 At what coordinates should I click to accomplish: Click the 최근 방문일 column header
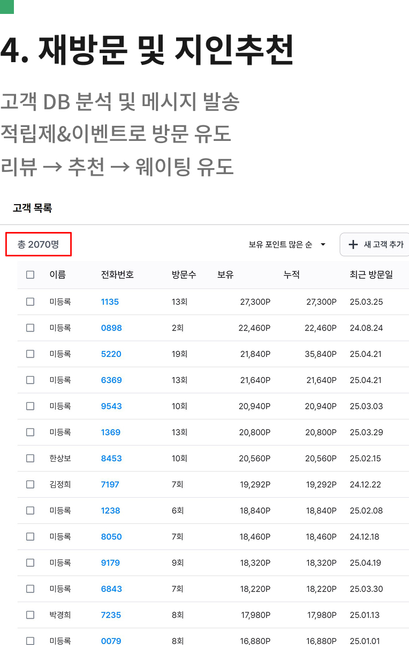(x=371, y=275)
